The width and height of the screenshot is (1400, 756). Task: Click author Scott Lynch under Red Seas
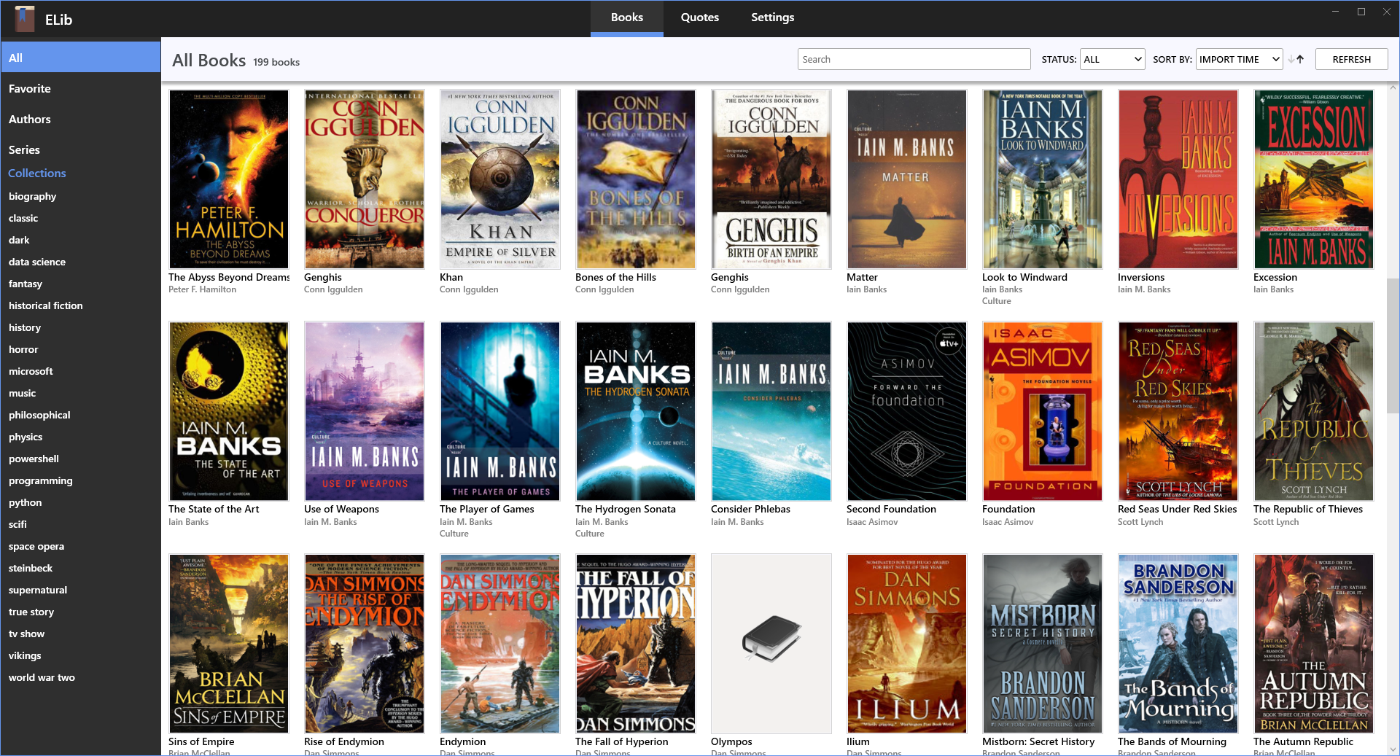1140,522
